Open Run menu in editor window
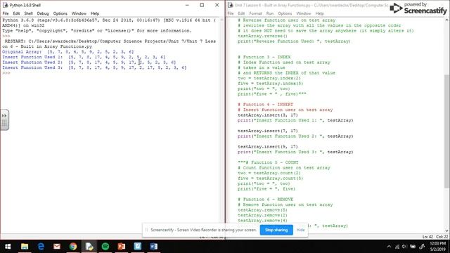Viewport: 450px width, 253px height. click(x=270, y=13)
